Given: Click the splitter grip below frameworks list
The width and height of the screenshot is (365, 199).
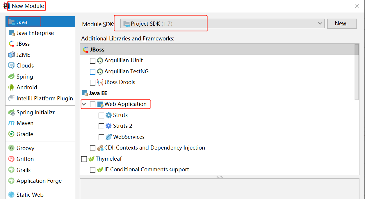Looking at the screenshot, I should click(220, 177).
